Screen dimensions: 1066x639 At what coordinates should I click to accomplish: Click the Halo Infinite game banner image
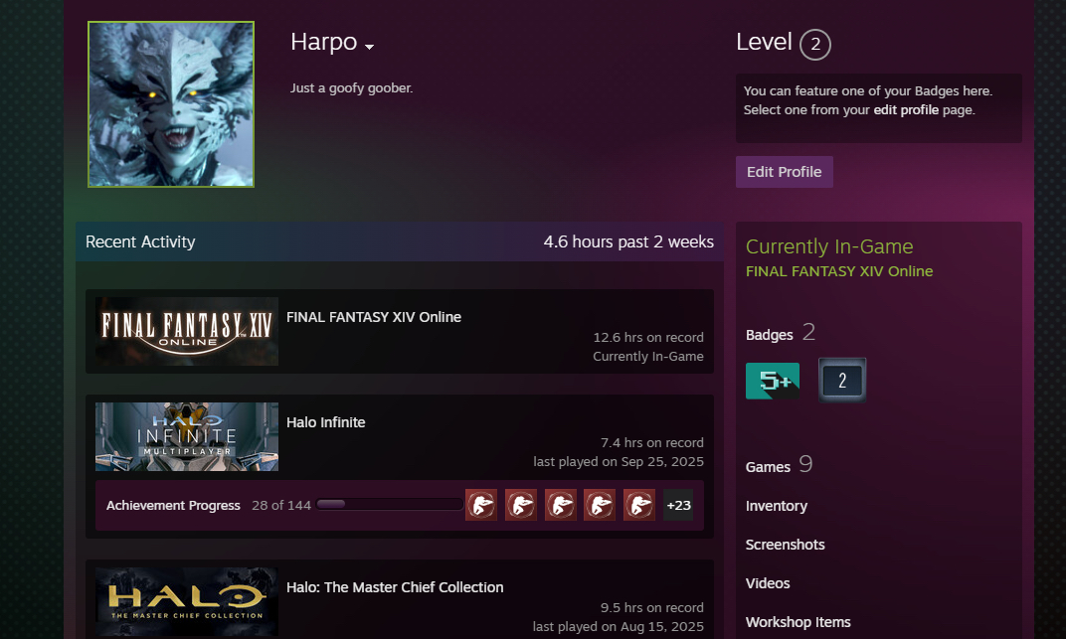(x=187, y=436)
